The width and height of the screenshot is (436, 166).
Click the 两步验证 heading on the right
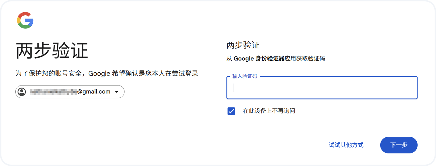(x=243, y=45)
